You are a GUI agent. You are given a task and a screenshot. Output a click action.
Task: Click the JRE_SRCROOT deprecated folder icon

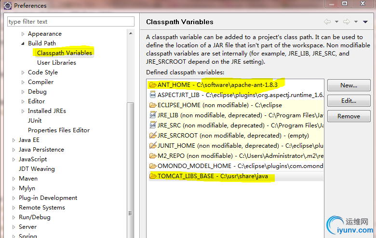153,135
